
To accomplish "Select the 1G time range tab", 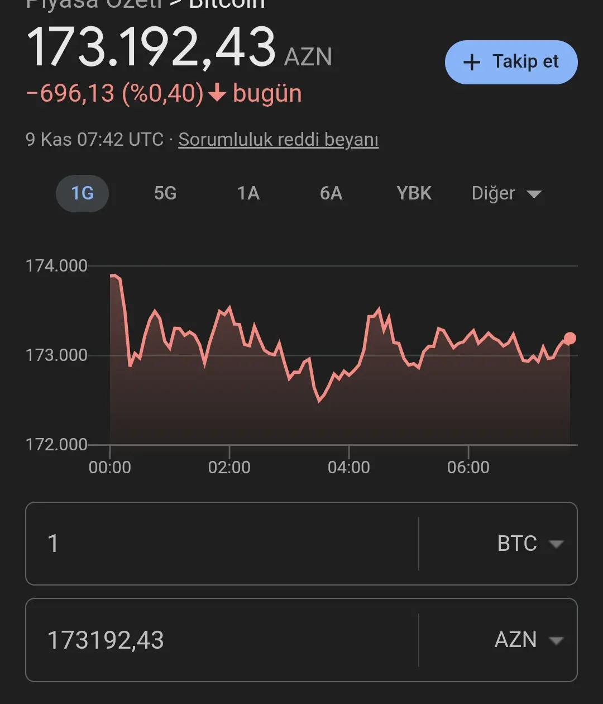I will click(x=82, y=193).
